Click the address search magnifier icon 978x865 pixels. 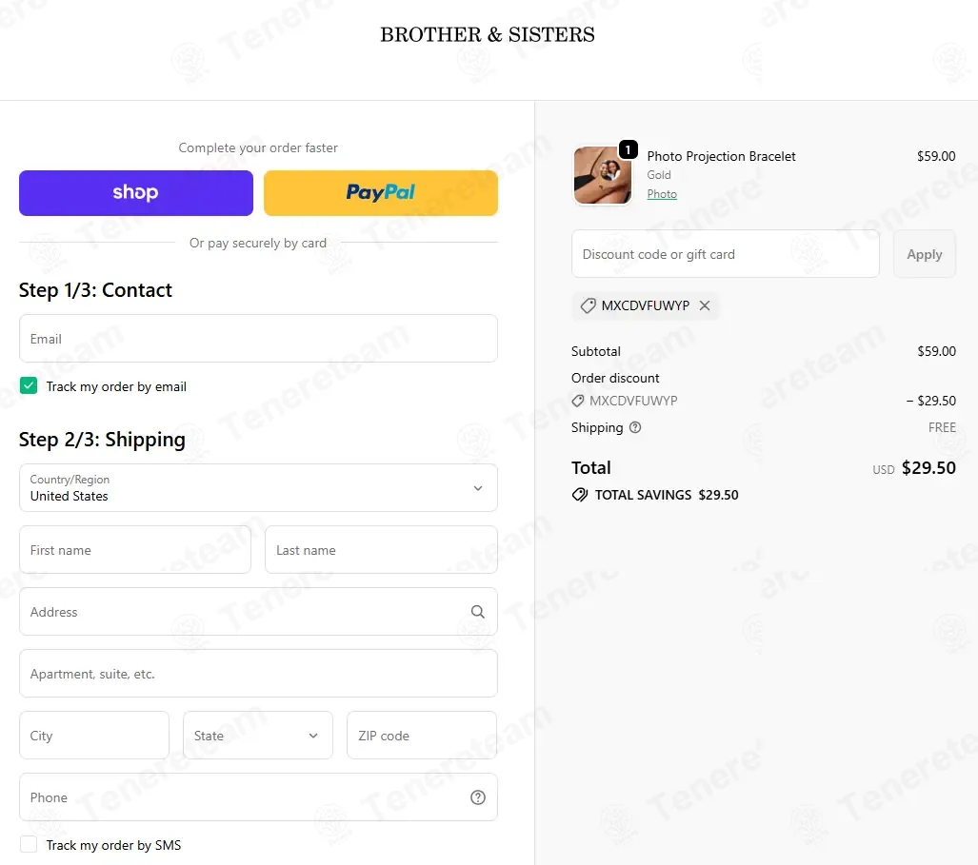coord(478,611)
